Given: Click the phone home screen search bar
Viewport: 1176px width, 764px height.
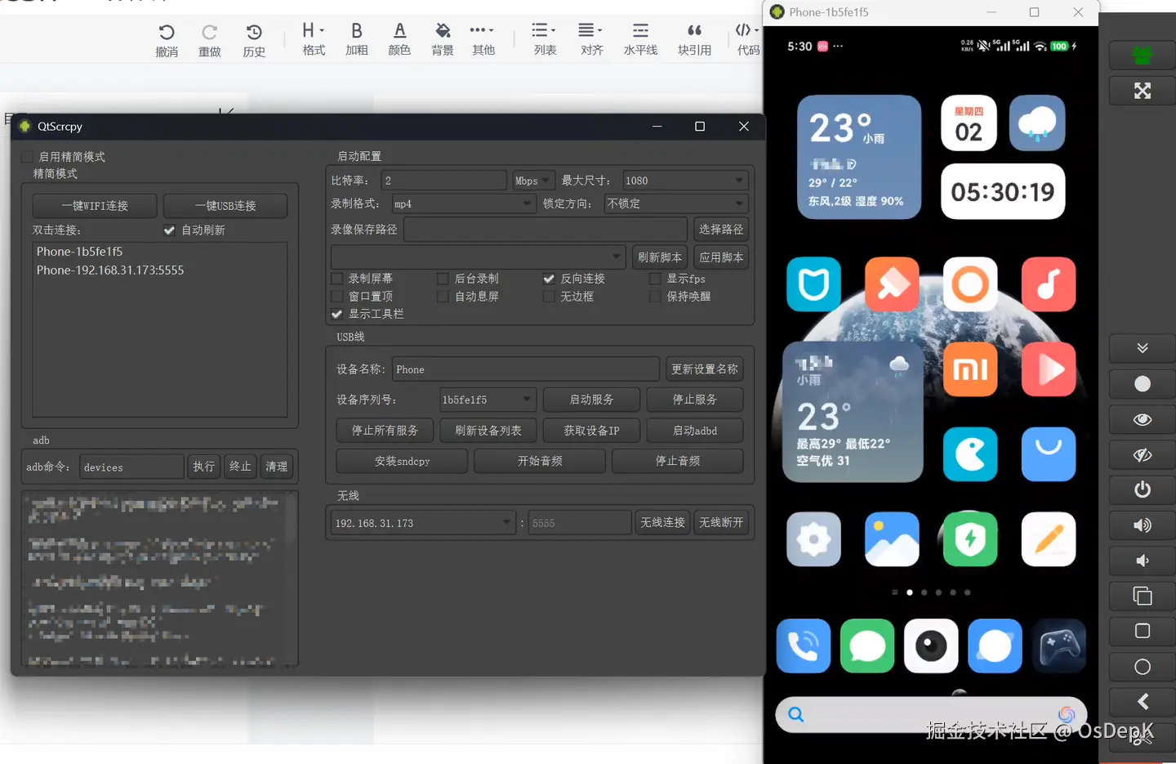Looking at the screenshot, I should point(931,715).
